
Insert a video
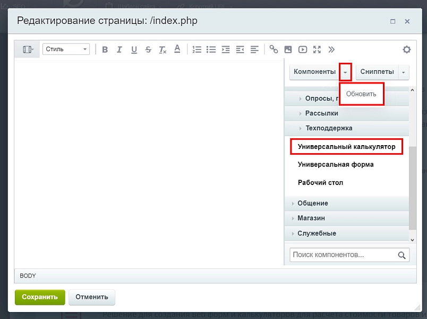coord(303,49)
